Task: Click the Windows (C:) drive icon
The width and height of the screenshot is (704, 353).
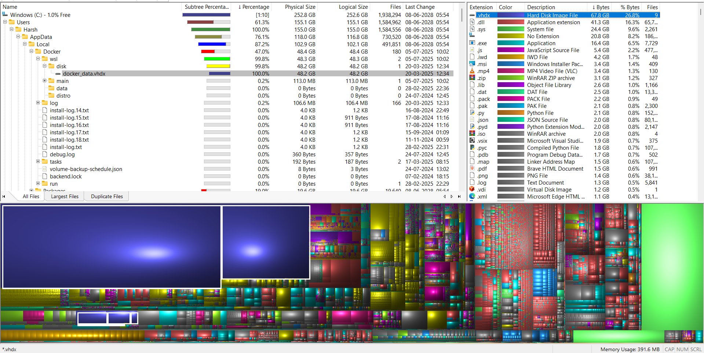Action: click(x=5, y=15)
